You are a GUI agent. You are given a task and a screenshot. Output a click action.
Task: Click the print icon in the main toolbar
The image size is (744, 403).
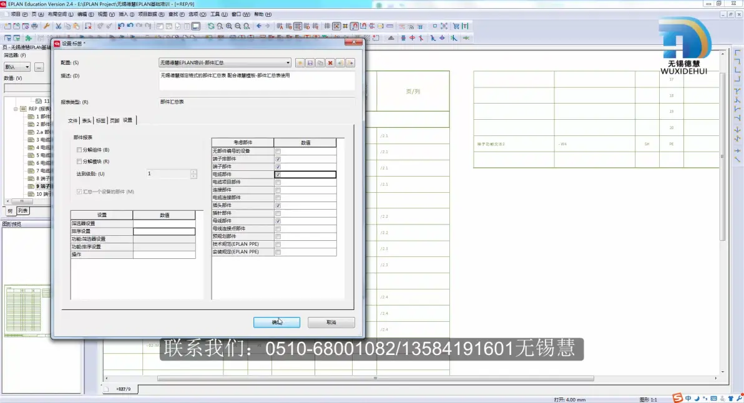[x=34, y=26]
